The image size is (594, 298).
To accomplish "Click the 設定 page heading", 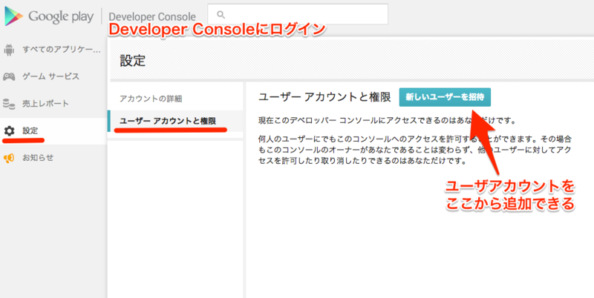I will coord(133,61).
